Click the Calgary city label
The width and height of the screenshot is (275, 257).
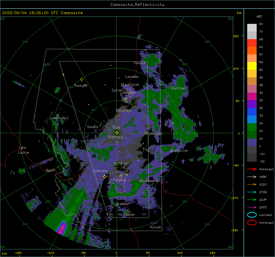pos(119,180)
